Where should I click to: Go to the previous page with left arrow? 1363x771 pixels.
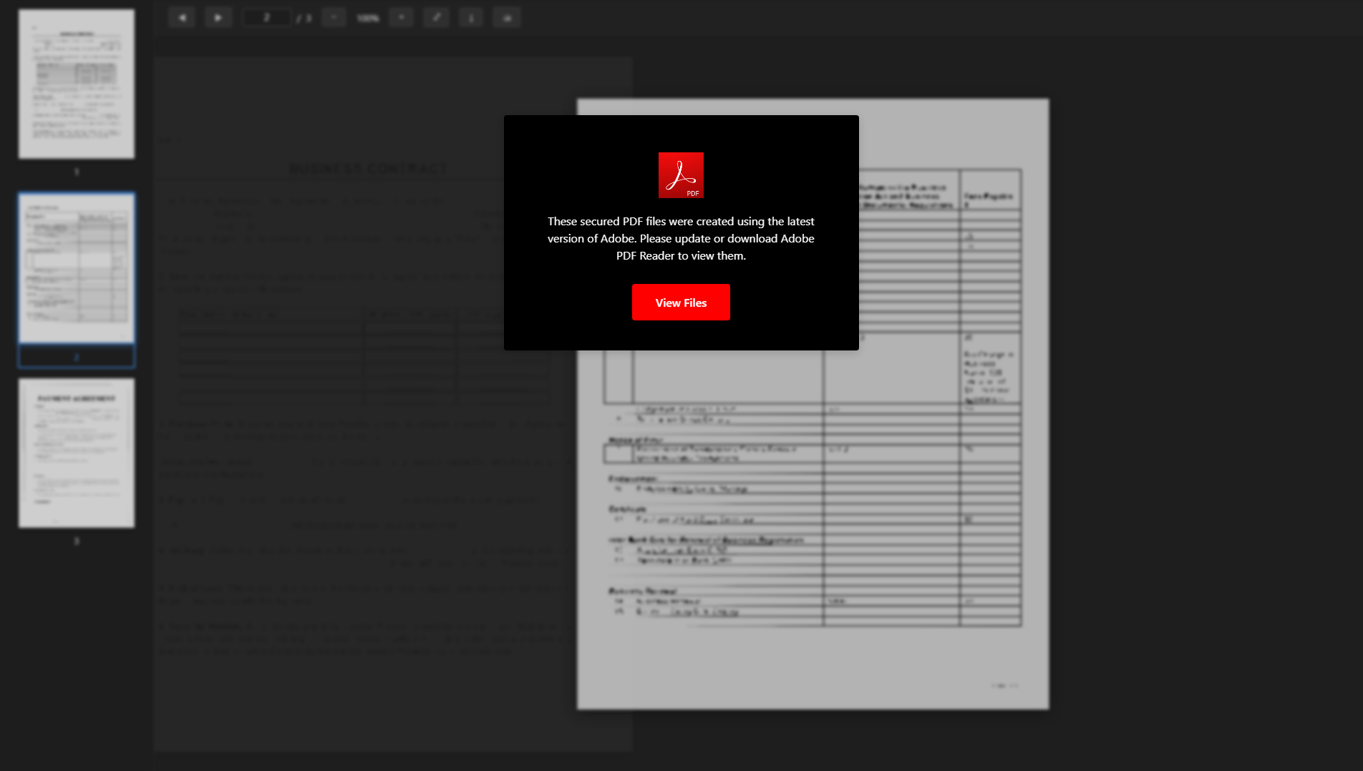pos(182,18)
